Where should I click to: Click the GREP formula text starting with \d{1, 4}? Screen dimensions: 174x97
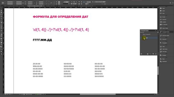tap(61, 30)
